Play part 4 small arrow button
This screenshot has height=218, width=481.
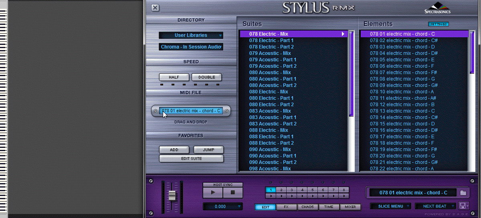[302, 196]
